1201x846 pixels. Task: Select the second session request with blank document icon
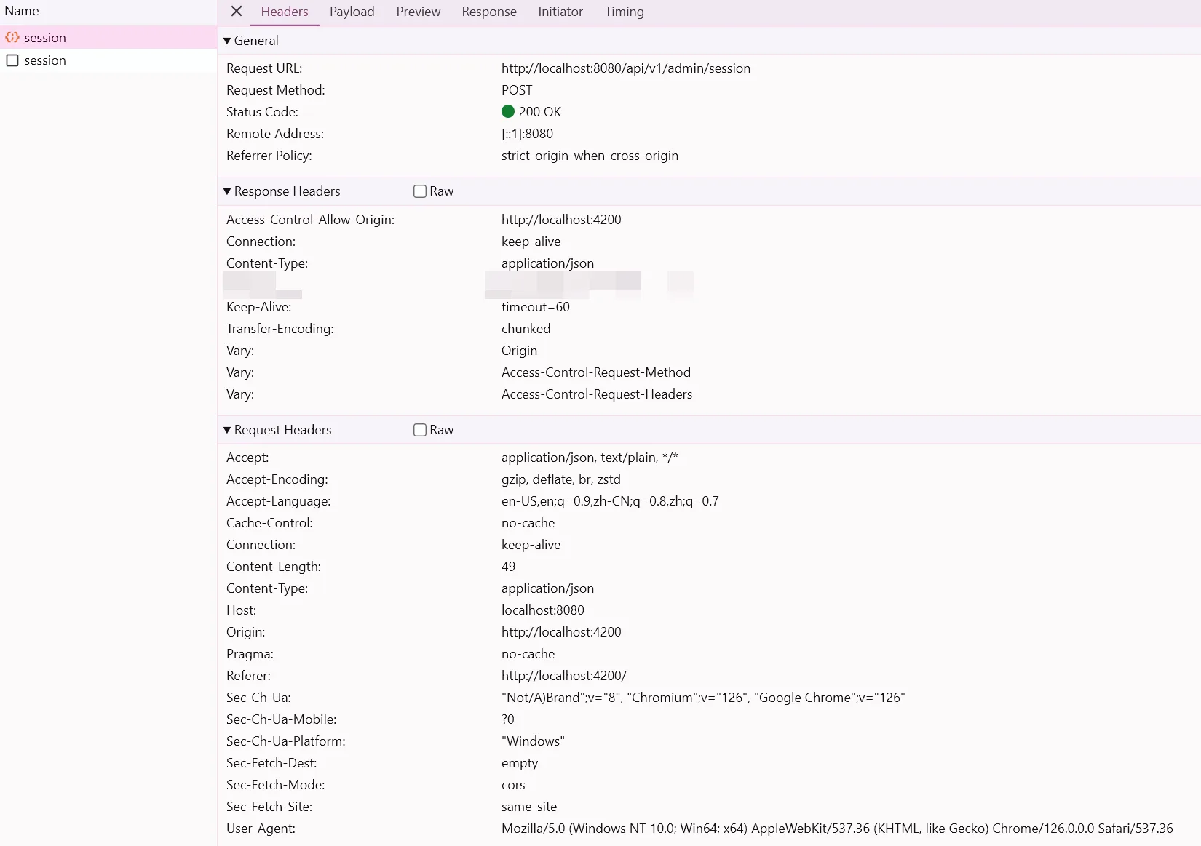108,60
